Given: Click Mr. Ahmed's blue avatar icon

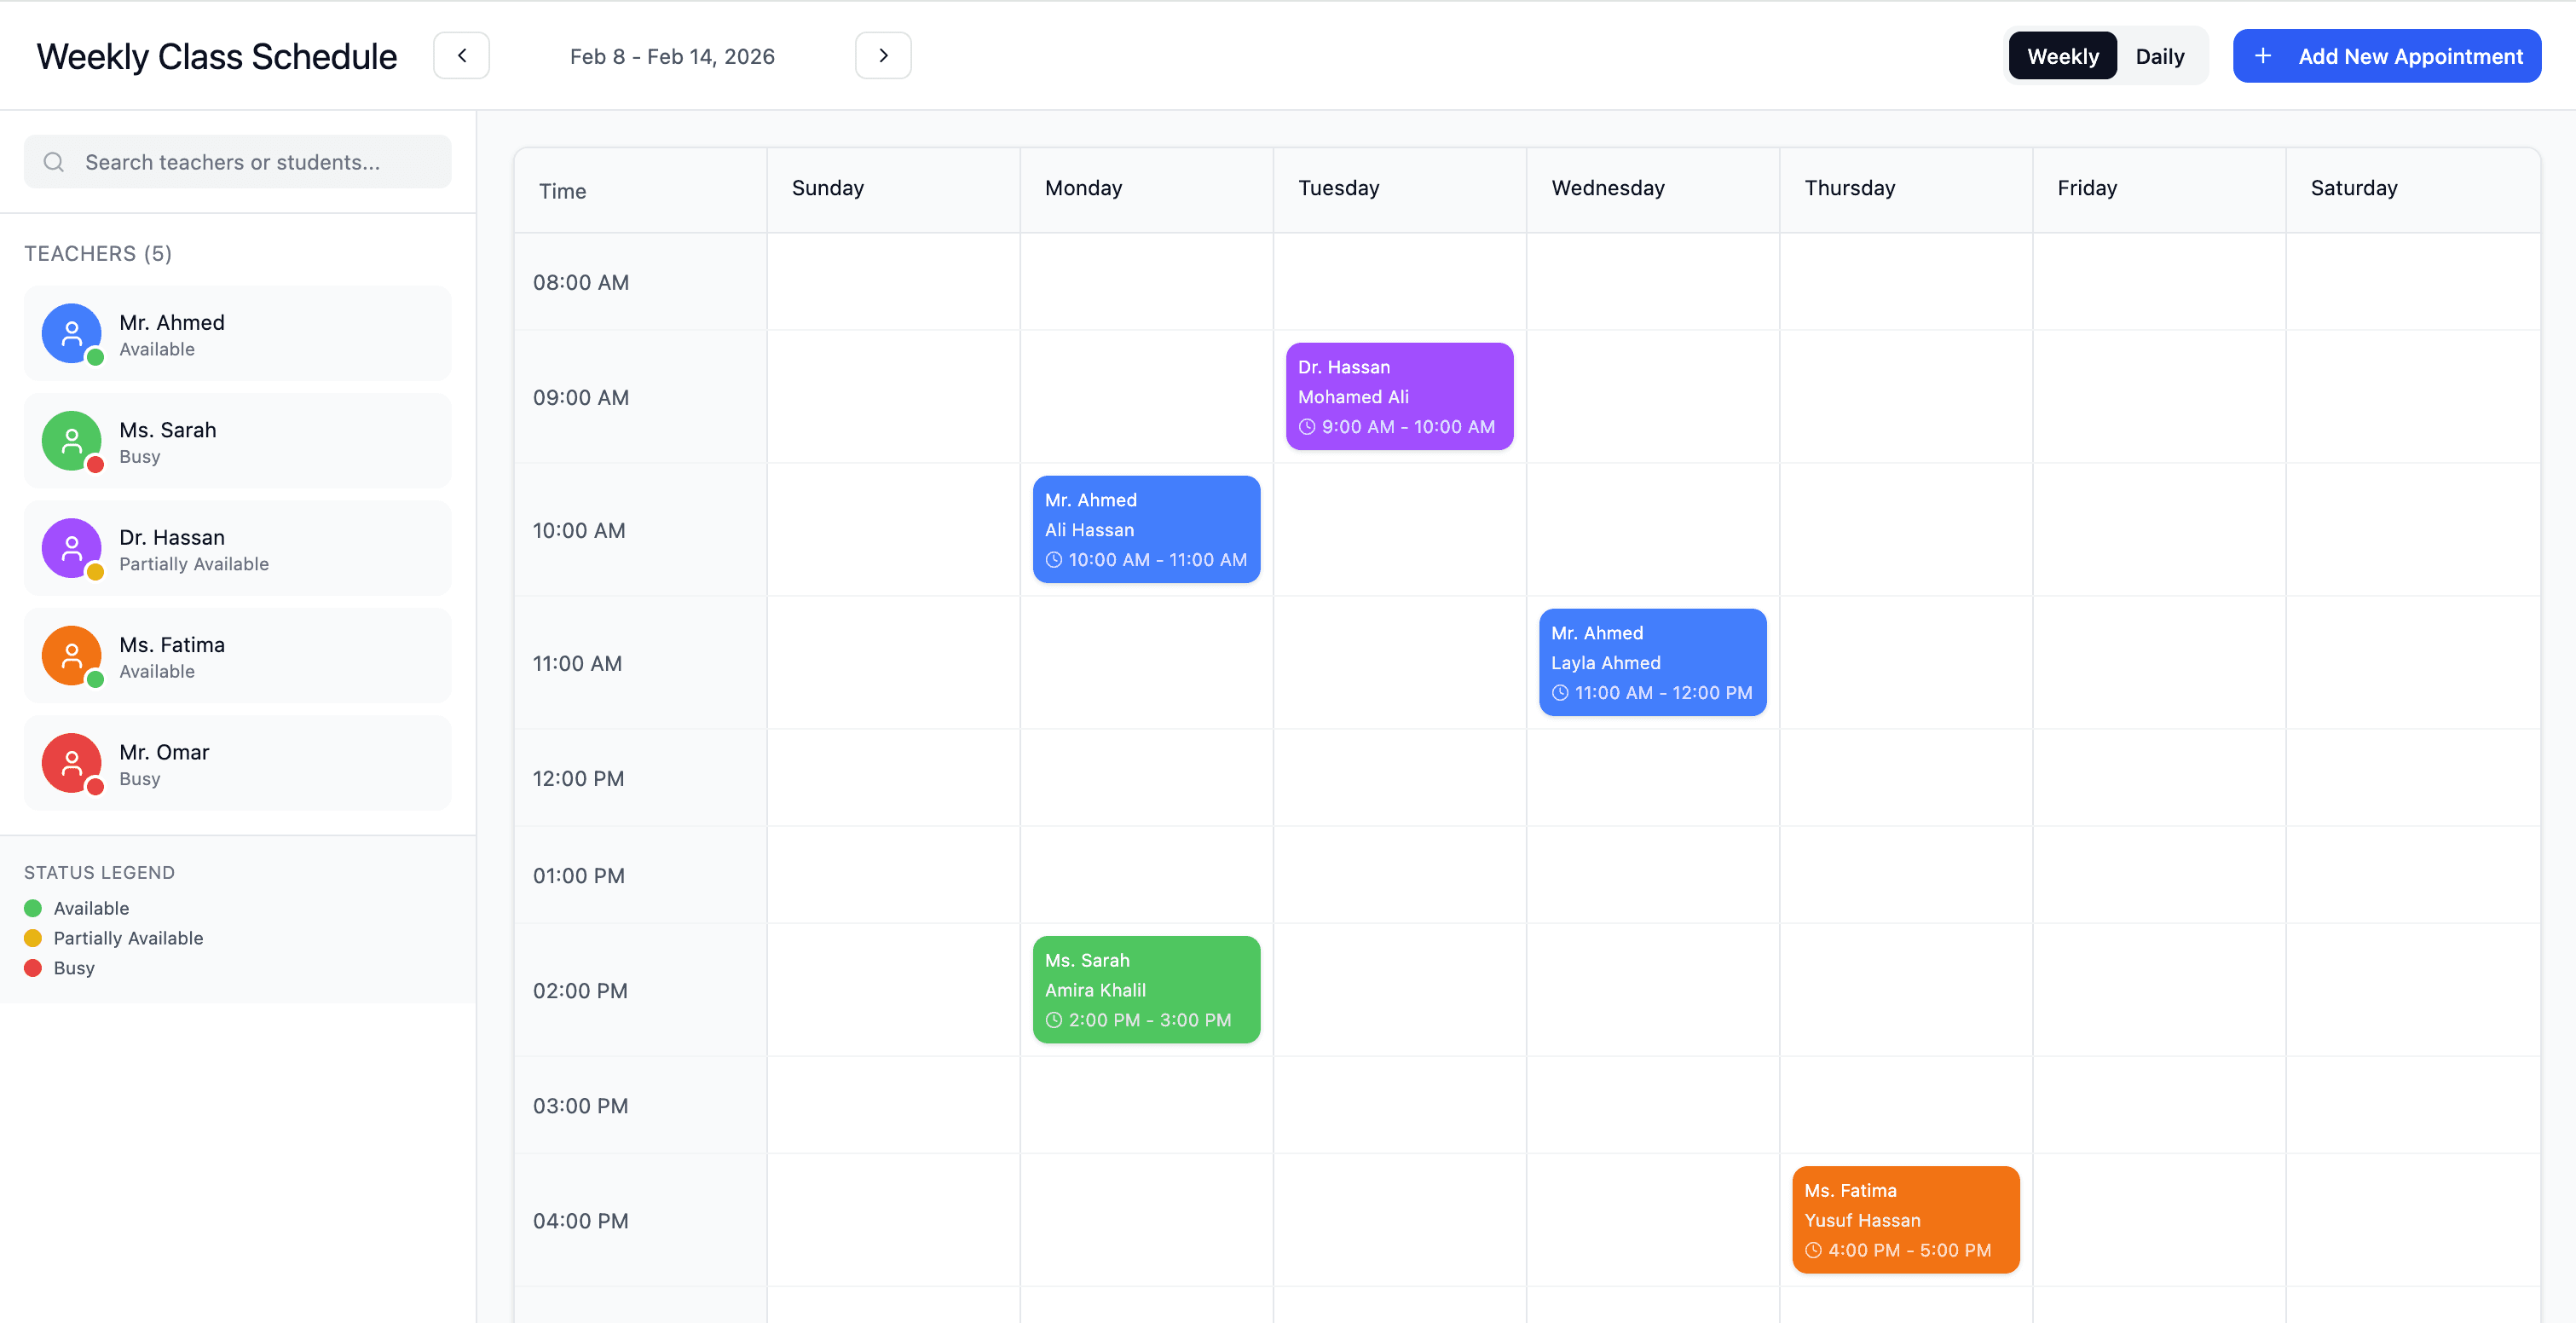Looking at the screenshot, I should pyautogui.click(x=71, y=334).
